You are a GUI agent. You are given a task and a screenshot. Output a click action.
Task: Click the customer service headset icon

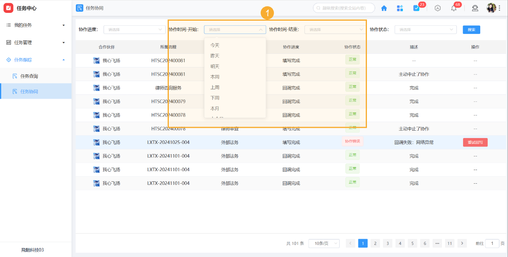pos(475,8)
